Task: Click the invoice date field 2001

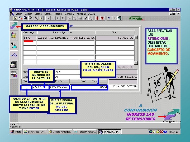Action: tap(59, 87)
